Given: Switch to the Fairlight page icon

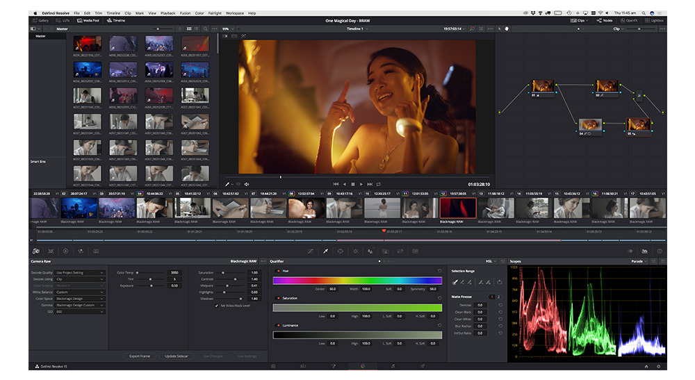Looking at the screenshot, I should 393,365.
